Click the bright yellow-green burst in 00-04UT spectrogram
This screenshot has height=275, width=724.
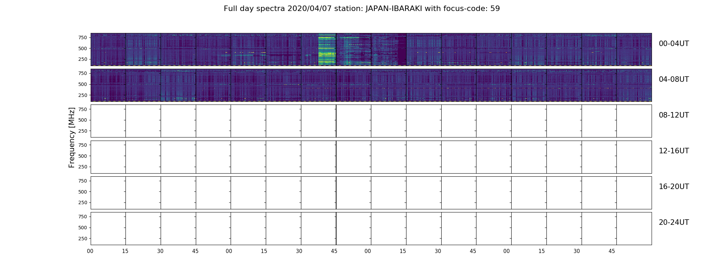tap(327, 49)
